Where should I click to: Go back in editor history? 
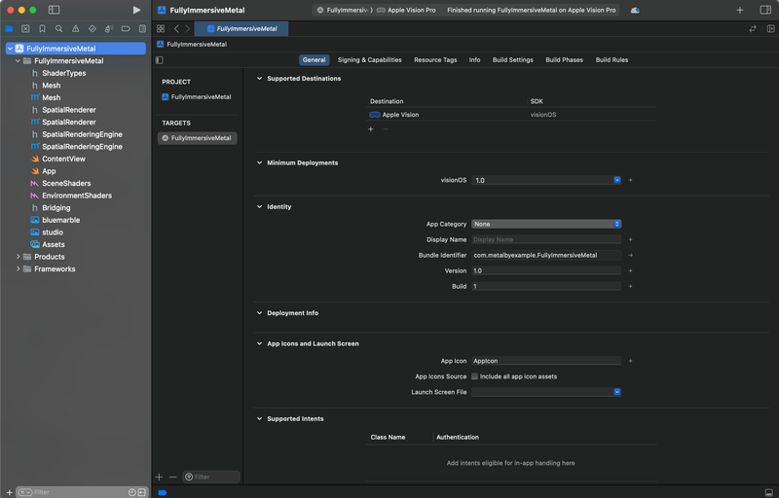(x=176, y=29)
